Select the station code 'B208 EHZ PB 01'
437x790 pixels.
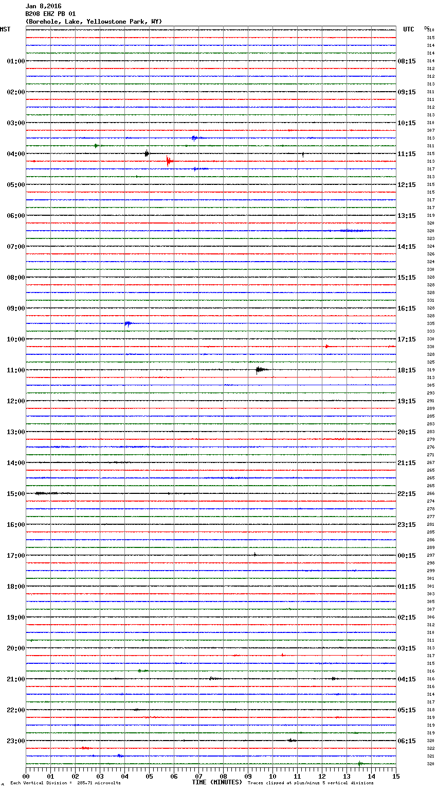(x=50, y=14)
